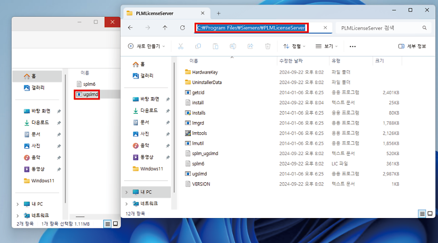
Task: Click the Share toolbar icon
Action: pyautogui.click(x=250, y=46)
